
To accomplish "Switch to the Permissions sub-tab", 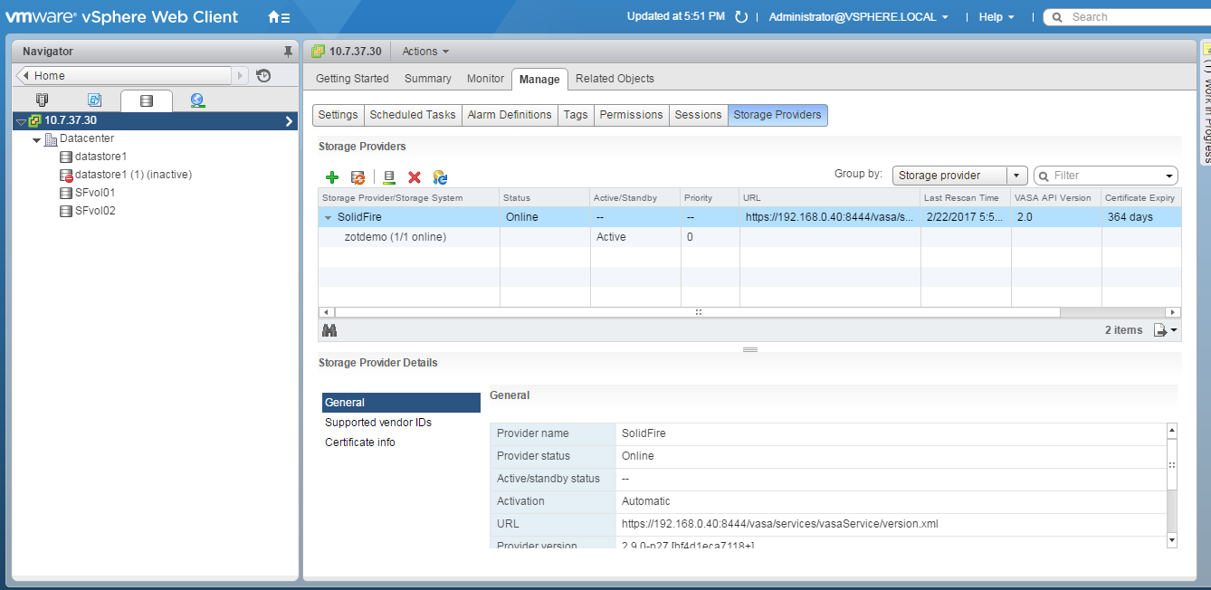I will pyautogui.click(x=632, y=115).
